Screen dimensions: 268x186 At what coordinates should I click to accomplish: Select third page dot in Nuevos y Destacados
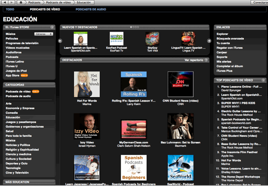coord(135,27)
